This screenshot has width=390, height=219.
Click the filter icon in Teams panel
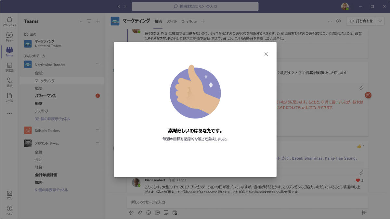(89, 21)
